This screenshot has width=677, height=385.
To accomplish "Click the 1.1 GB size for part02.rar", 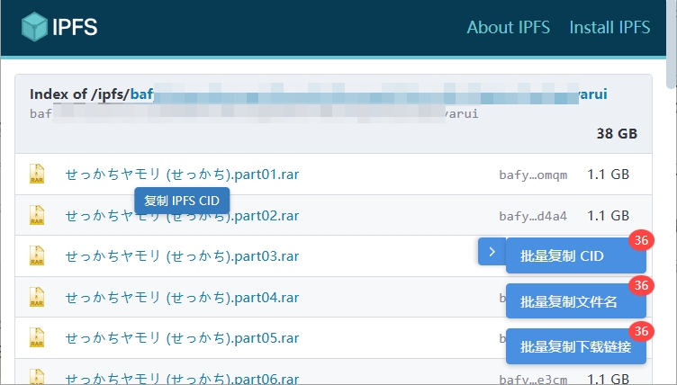I will tap(609, 215).
